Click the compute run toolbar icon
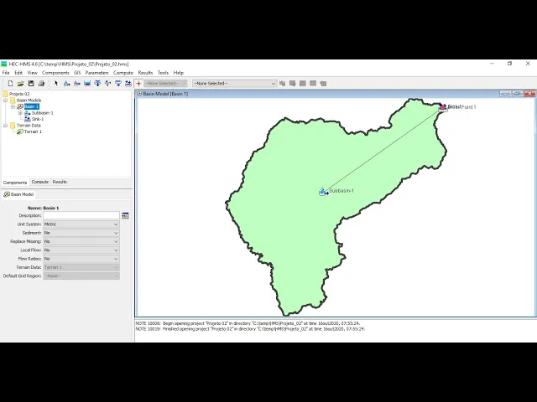The image size is (537, 402). 282,84
